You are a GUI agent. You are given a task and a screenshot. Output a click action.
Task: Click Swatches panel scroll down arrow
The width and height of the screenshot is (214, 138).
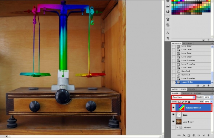click(212, 37)
